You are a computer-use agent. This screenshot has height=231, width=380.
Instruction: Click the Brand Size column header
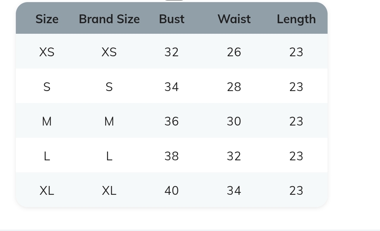(109, 19)
